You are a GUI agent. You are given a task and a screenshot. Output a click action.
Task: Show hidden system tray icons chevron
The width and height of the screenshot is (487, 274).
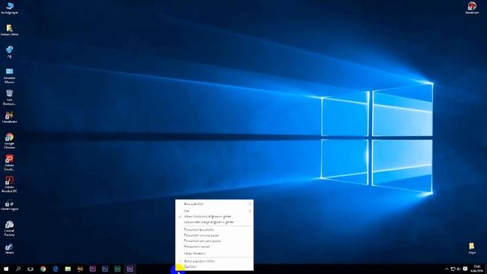(x=447, y=269)
